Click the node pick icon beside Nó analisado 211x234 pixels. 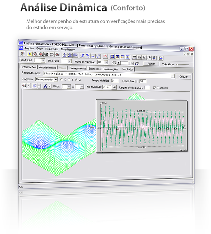pyautogui.click(x=114, y=87)
